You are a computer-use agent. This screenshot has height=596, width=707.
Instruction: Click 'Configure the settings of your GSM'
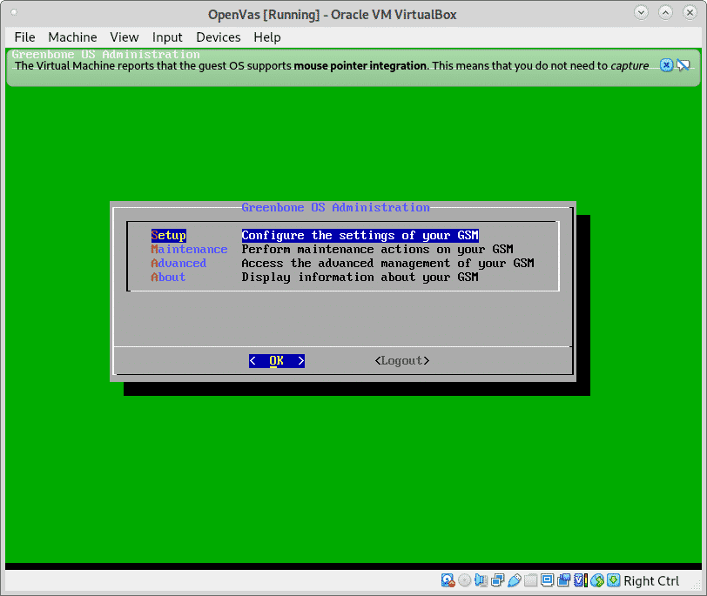pyautogui.click(x=360, y=235)
